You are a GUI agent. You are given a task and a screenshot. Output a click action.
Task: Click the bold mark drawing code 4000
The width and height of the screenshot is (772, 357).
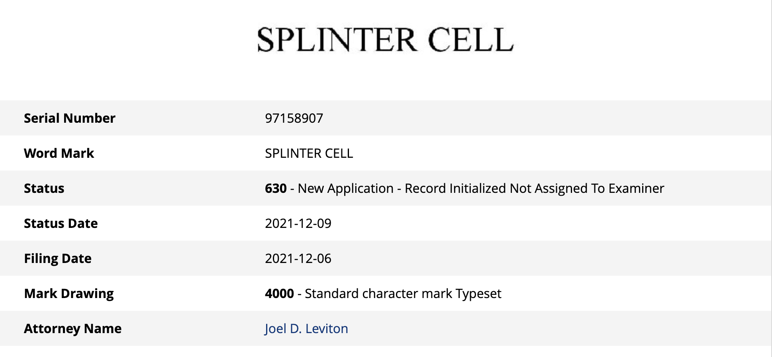coord(279,294)
